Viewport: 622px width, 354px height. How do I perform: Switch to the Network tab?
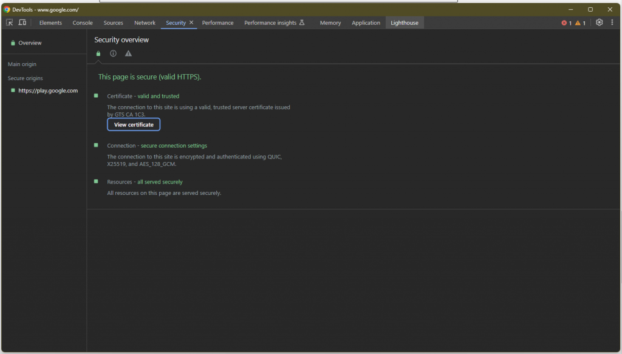(145, 23)
